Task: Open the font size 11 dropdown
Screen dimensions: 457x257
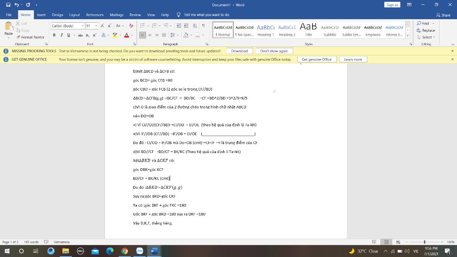Action: coord(96,26)
